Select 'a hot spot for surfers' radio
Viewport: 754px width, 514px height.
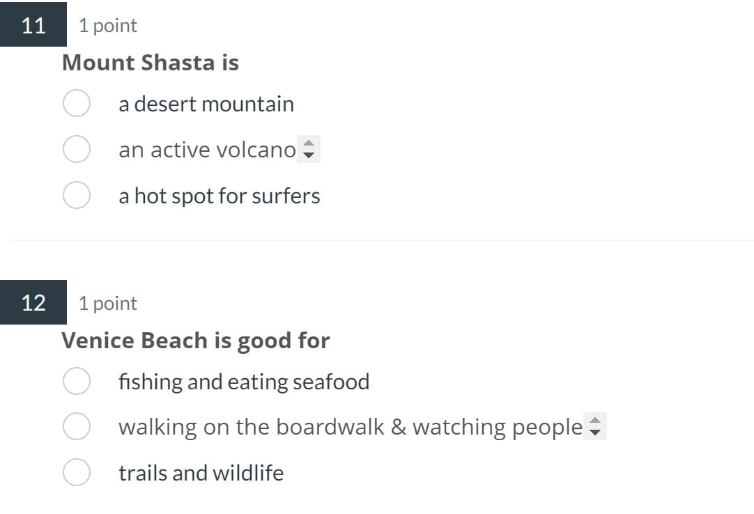(x=77, y=195)
